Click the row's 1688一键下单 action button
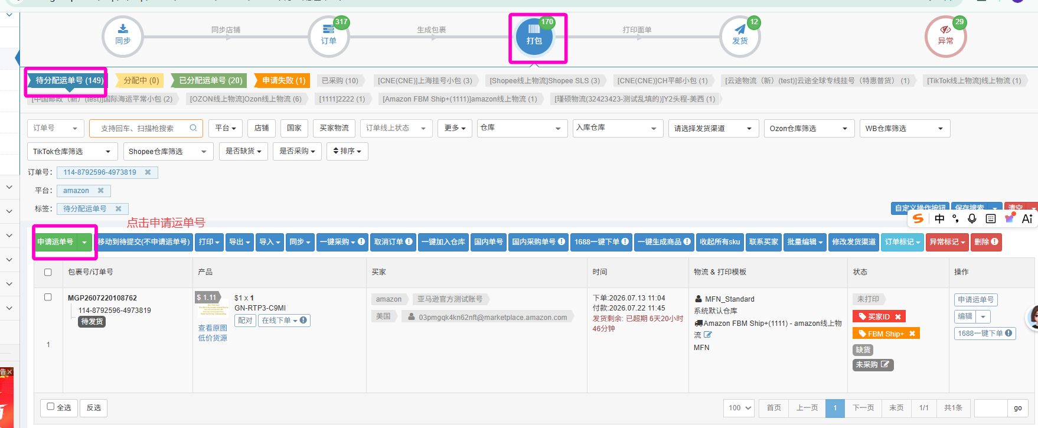 click(x=985, y=334)
